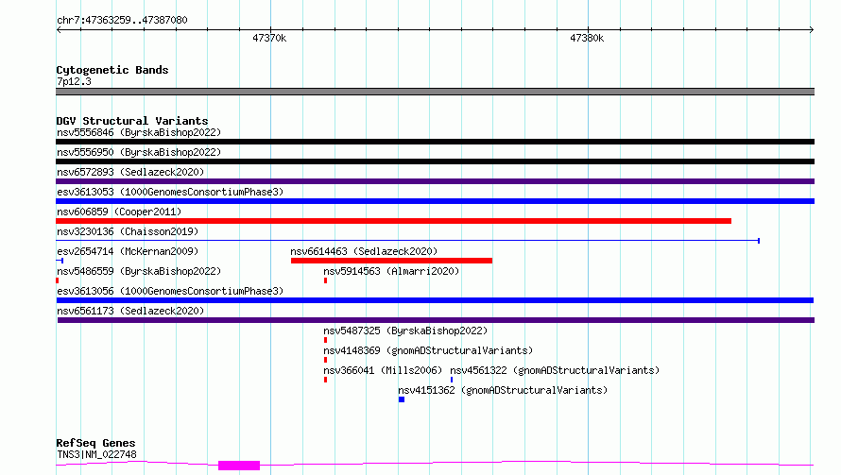Click nsv366041 (Mills2006) label
The height and width of the screenshot is (475, 841).
(x=383, y=370)
